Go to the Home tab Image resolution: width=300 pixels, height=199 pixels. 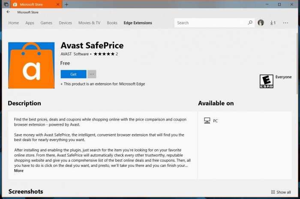coord(13,23)
